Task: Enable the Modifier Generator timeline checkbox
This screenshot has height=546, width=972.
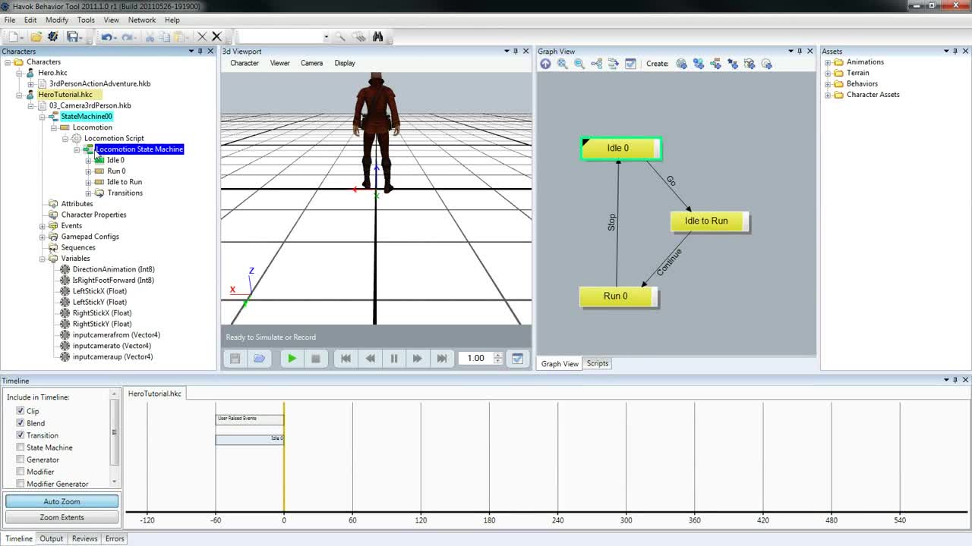Action: pyautogui.click(x=21, y=484)
